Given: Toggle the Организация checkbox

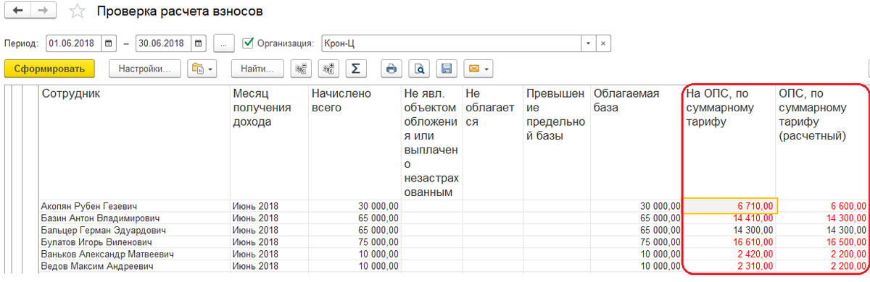Looking at the screenshot, I should [x=249, y=43].
